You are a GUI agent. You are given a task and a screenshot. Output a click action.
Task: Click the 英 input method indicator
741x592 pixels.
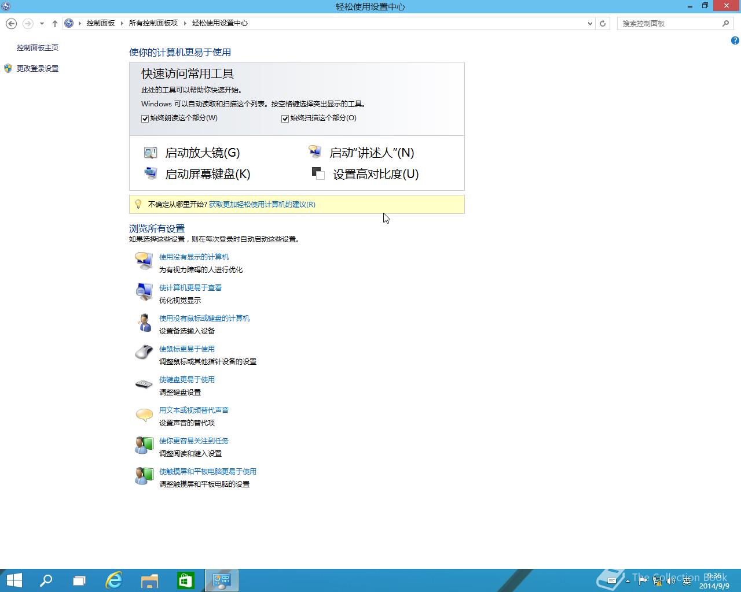click(x=687, y=581)
